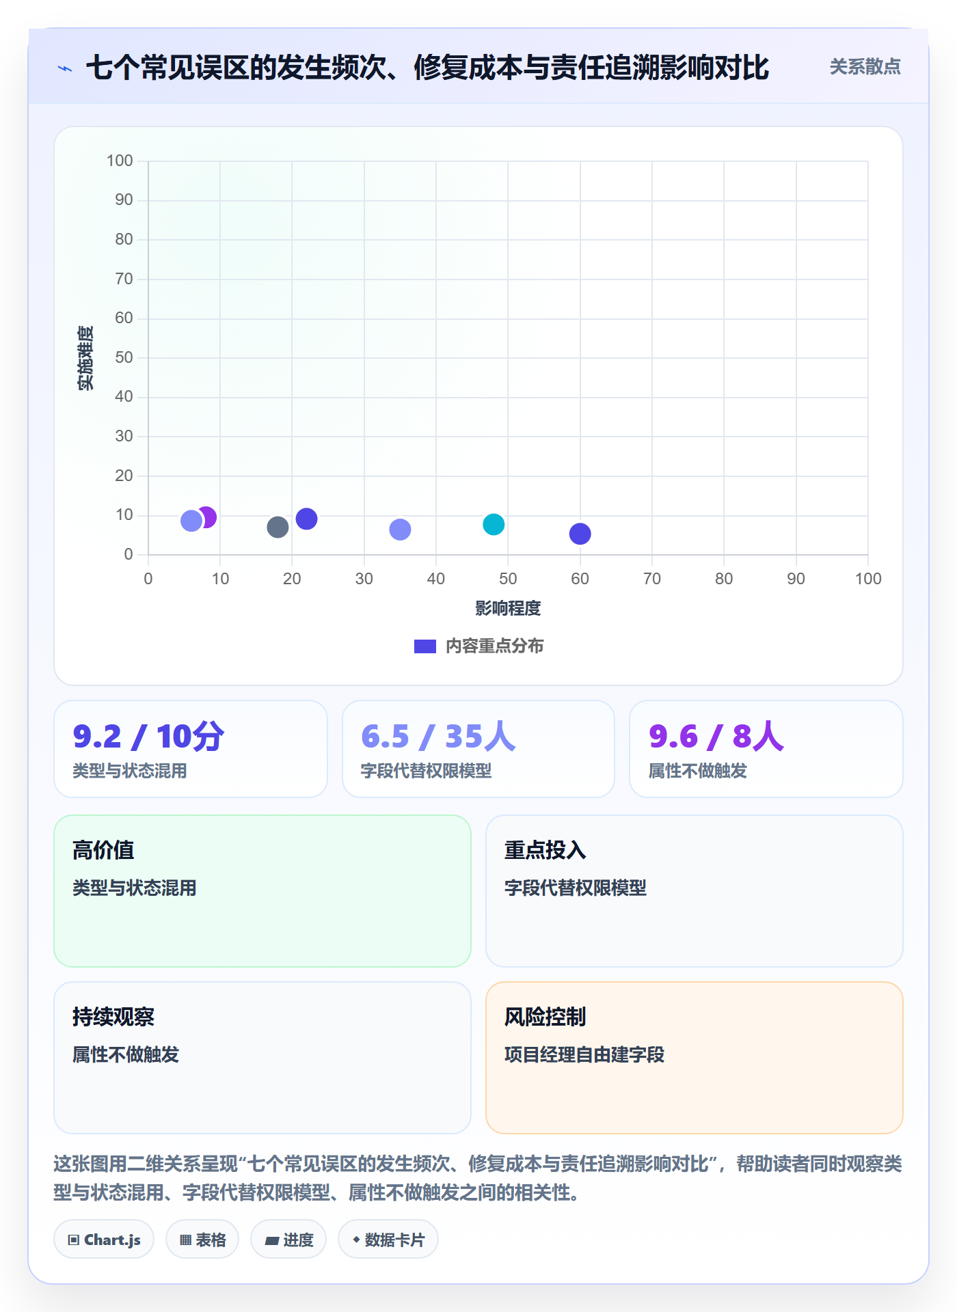Select the light purple scatter point near x=6
The width and height of the screenshot is (957, 1312).
point(191,521)
